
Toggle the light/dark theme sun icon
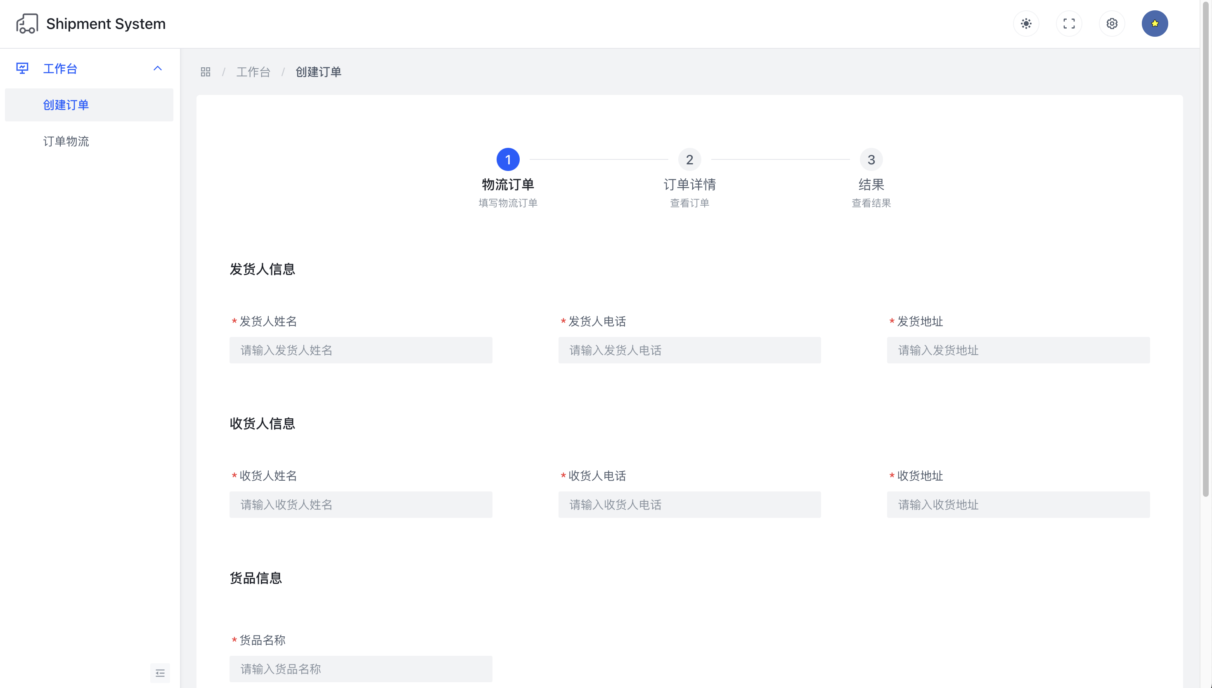tap(1026, 24)
